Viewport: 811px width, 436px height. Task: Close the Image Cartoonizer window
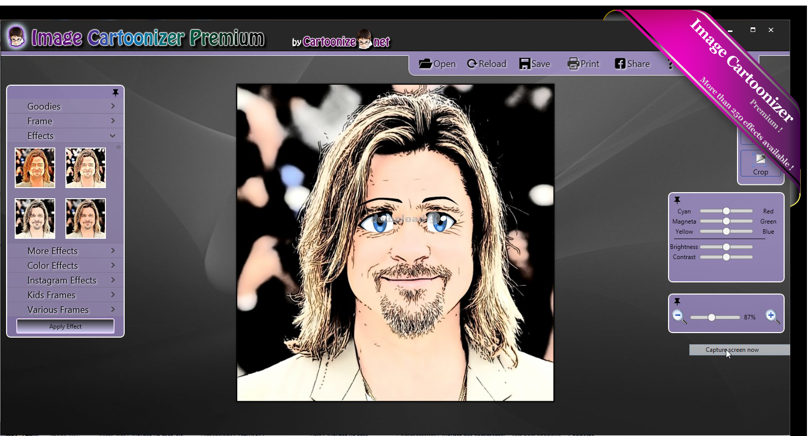coord(771,30)
